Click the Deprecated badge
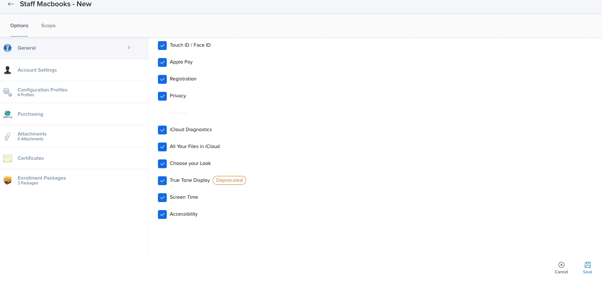 coord(229,180)
